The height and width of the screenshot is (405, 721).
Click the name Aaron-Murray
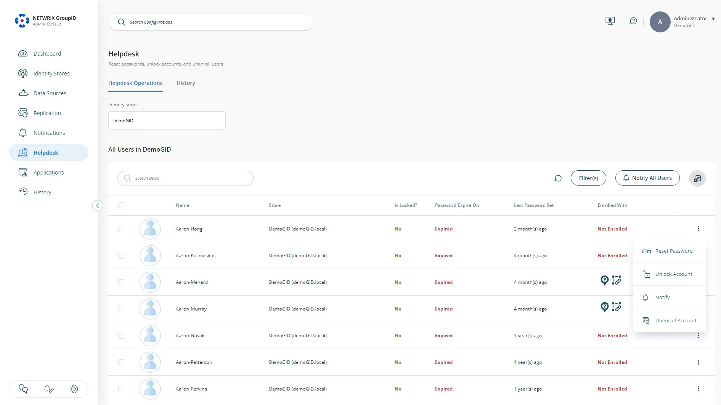point(191,309)
